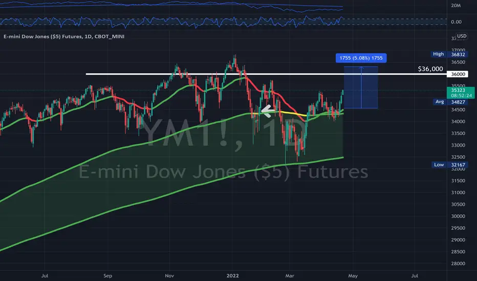
Task: Click the 36000 price axis label
Action: 458,74
